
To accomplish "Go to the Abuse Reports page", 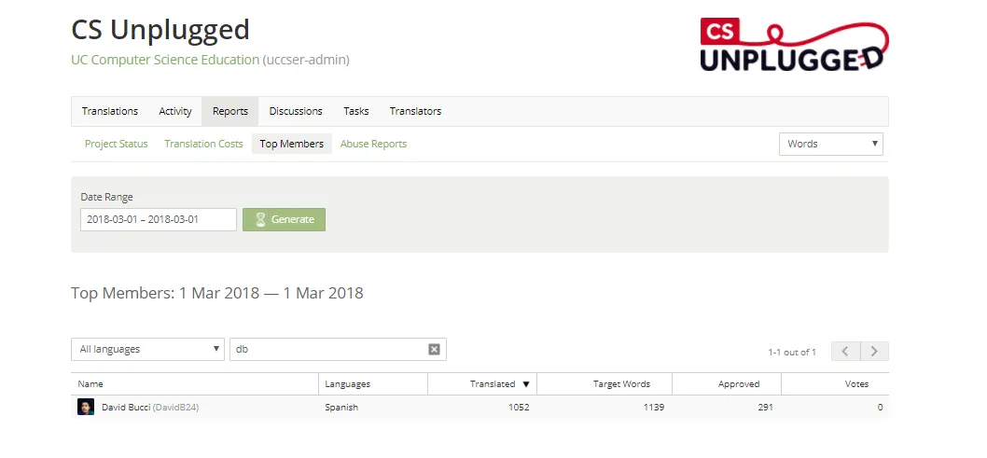I will [373, 144].
